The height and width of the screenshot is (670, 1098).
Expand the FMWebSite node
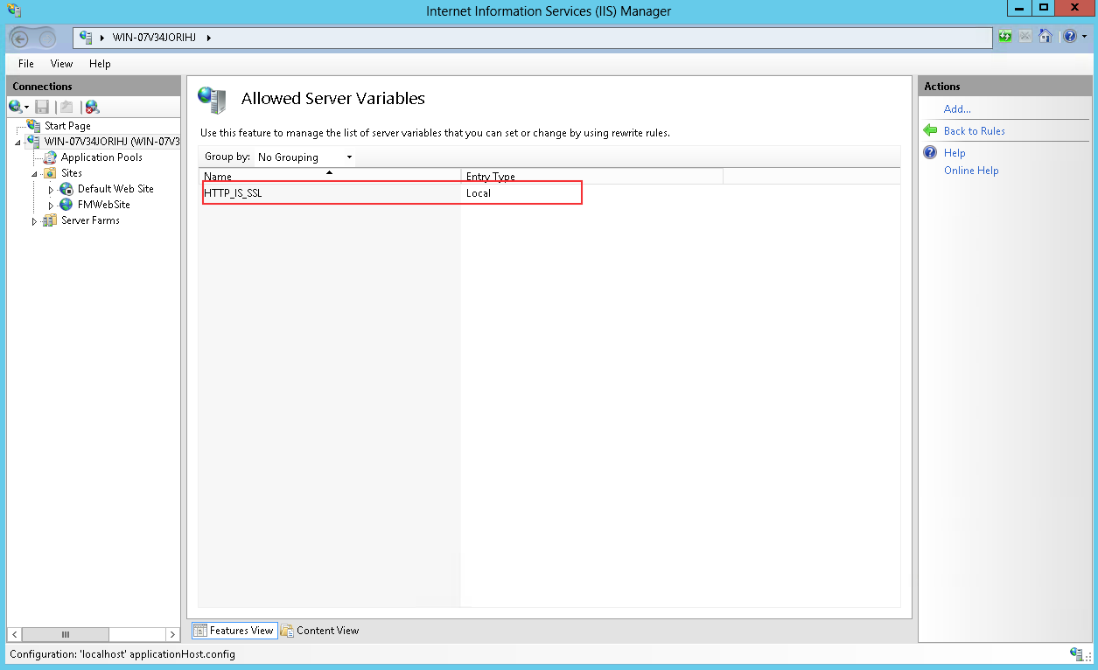click(51, 206)
